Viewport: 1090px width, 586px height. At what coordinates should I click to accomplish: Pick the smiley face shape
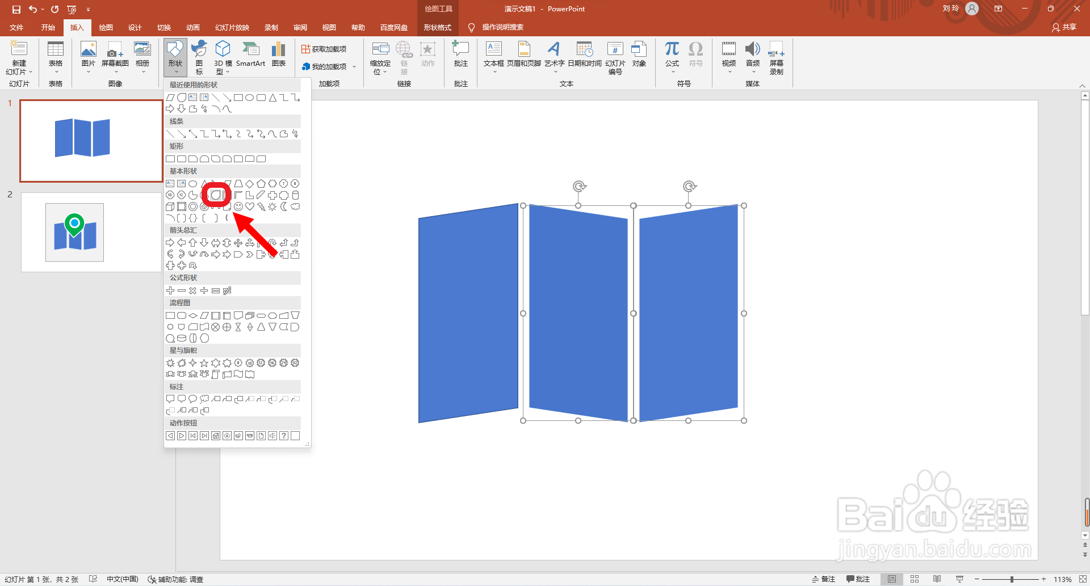coord(238,206)
